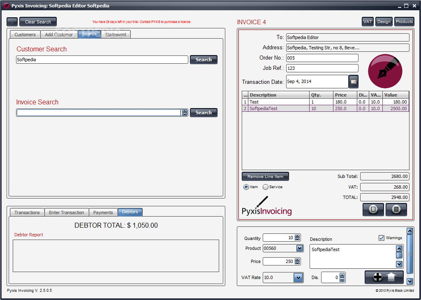Viewport: 421px width, 300px height.
Task: Open the Products button
Action: 404,22
